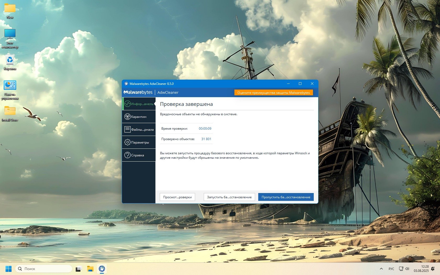
Task: Click the blue Пропустить ба...осстановление button
Action: (286, 197)
